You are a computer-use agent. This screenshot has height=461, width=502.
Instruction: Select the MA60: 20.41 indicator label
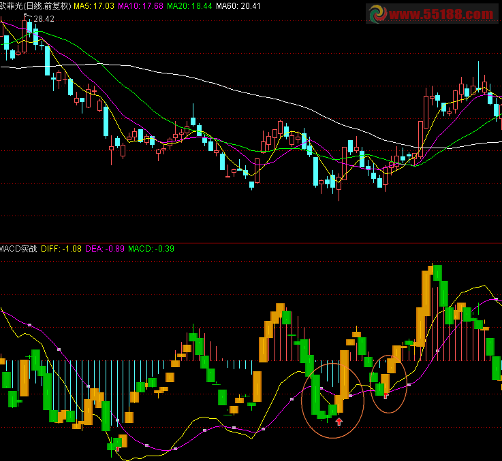click(x=238, y=6)
